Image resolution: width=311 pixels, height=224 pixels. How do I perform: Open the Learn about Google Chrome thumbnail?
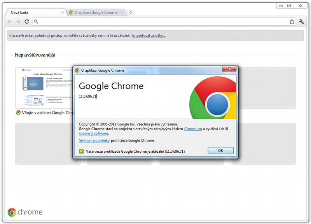point(44,88)
